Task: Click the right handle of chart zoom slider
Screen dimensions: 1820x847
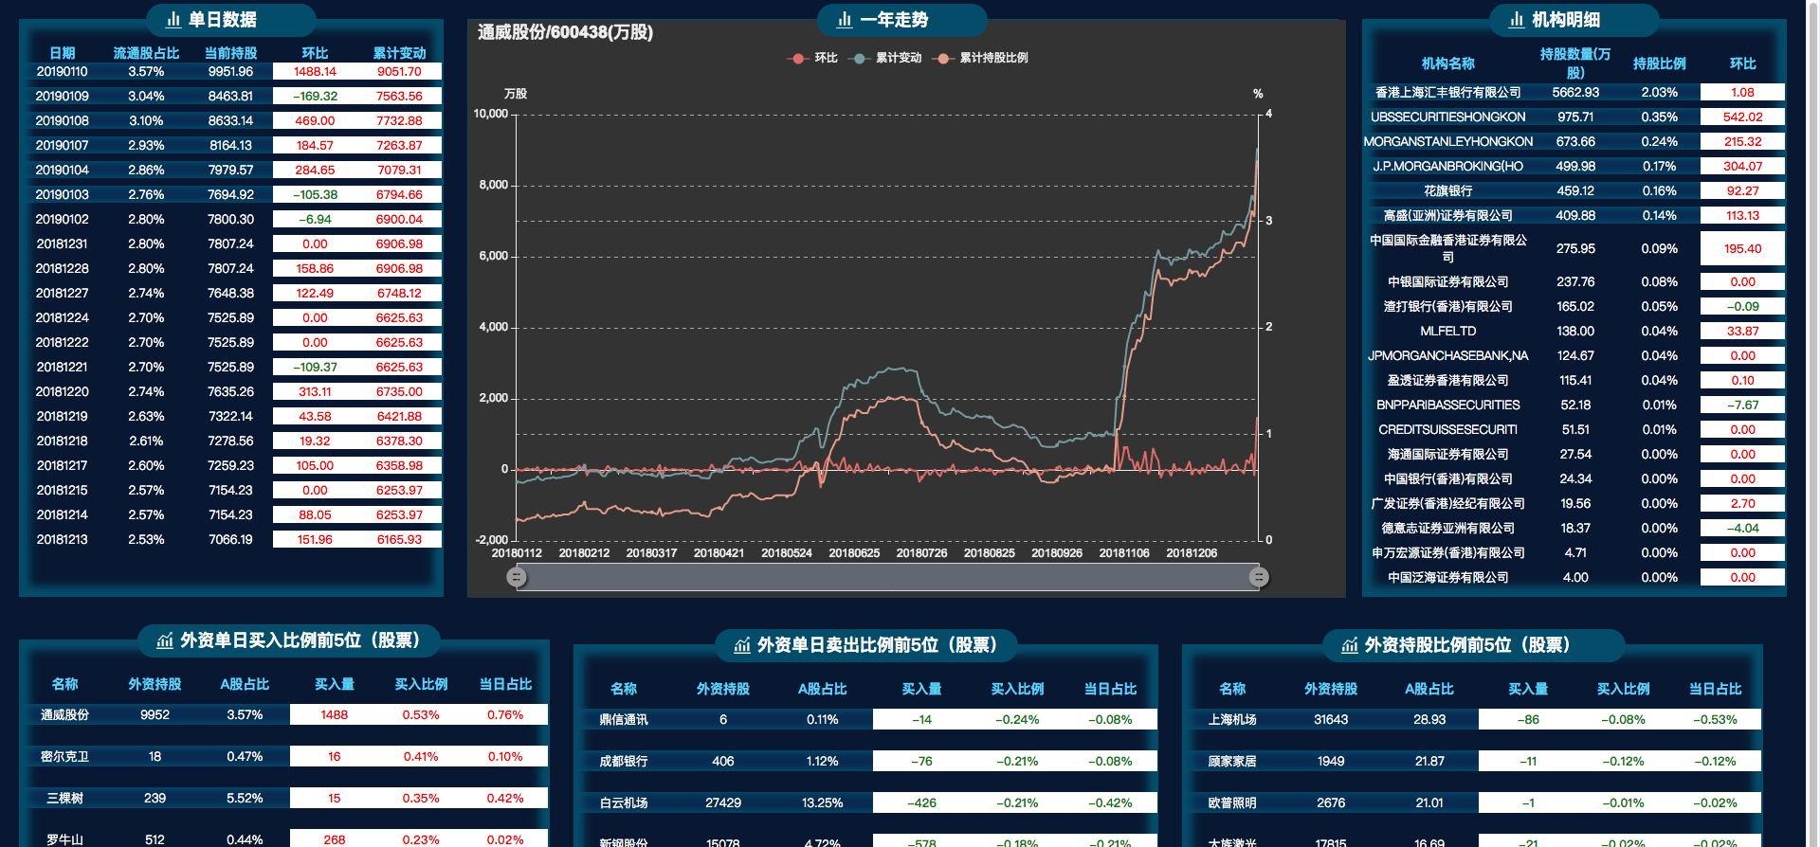Action: click(x=1259, y=577)
